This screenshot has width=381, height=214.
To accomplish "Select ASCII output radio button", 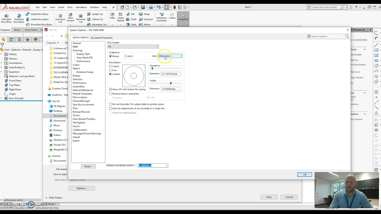I will pos(126,56).
